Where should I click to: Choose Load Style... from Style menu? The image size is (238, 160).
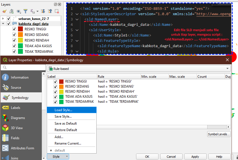tap(72, 110)
